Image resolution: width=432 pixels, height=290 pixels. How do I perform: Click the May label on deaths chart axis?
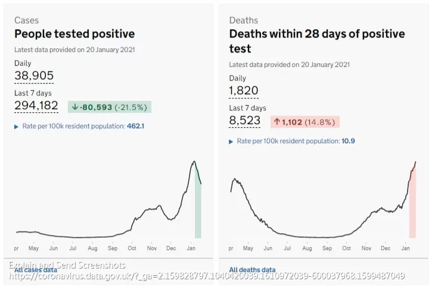click(x=248, y=248)
